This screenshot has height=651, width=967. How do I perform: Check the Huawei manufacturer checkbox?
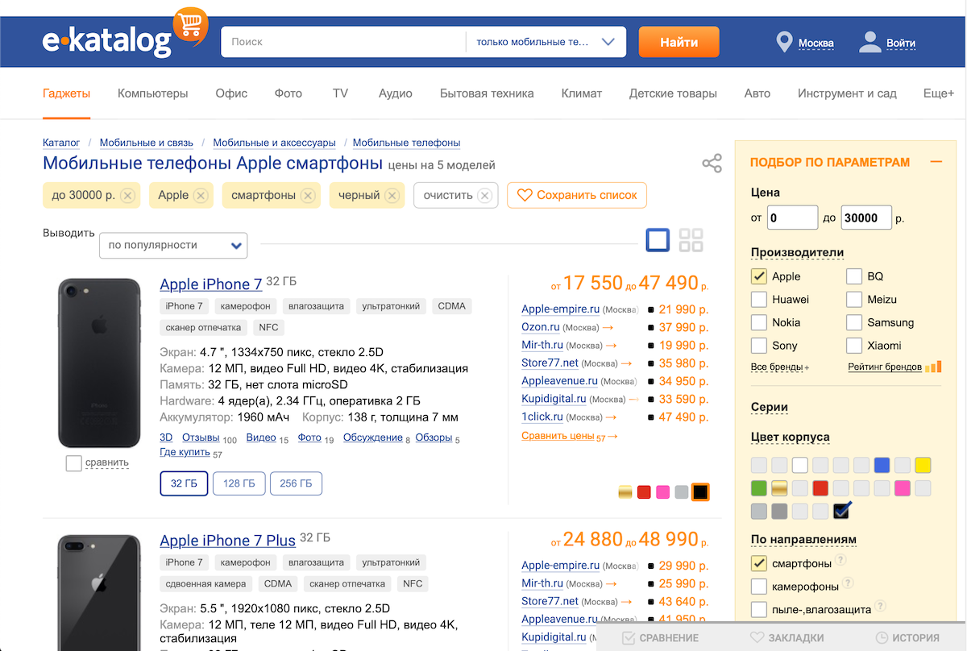click(758, 300)
